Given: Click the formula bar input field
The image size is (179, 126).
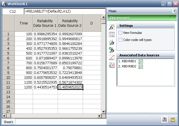Looking at the screenshot, I should pos(64,11).
